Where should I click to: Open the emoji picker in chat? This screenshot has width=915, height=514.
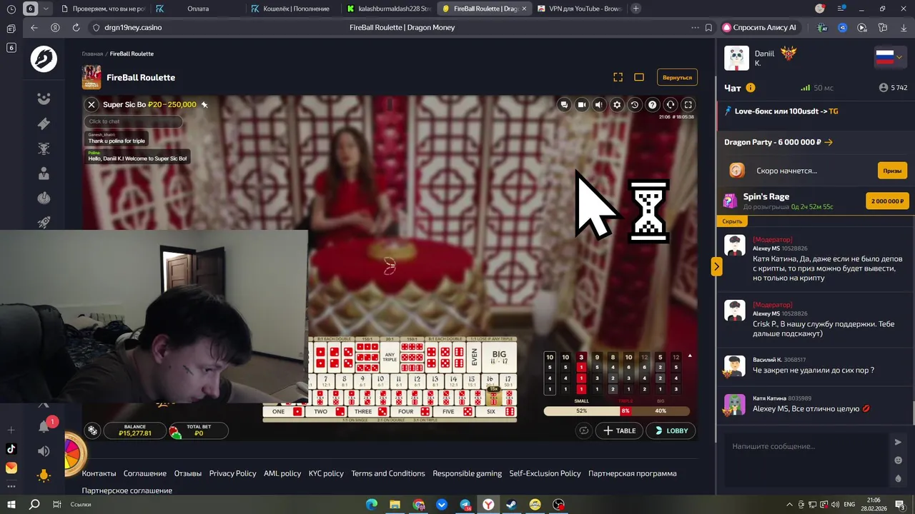click(899, 460)
